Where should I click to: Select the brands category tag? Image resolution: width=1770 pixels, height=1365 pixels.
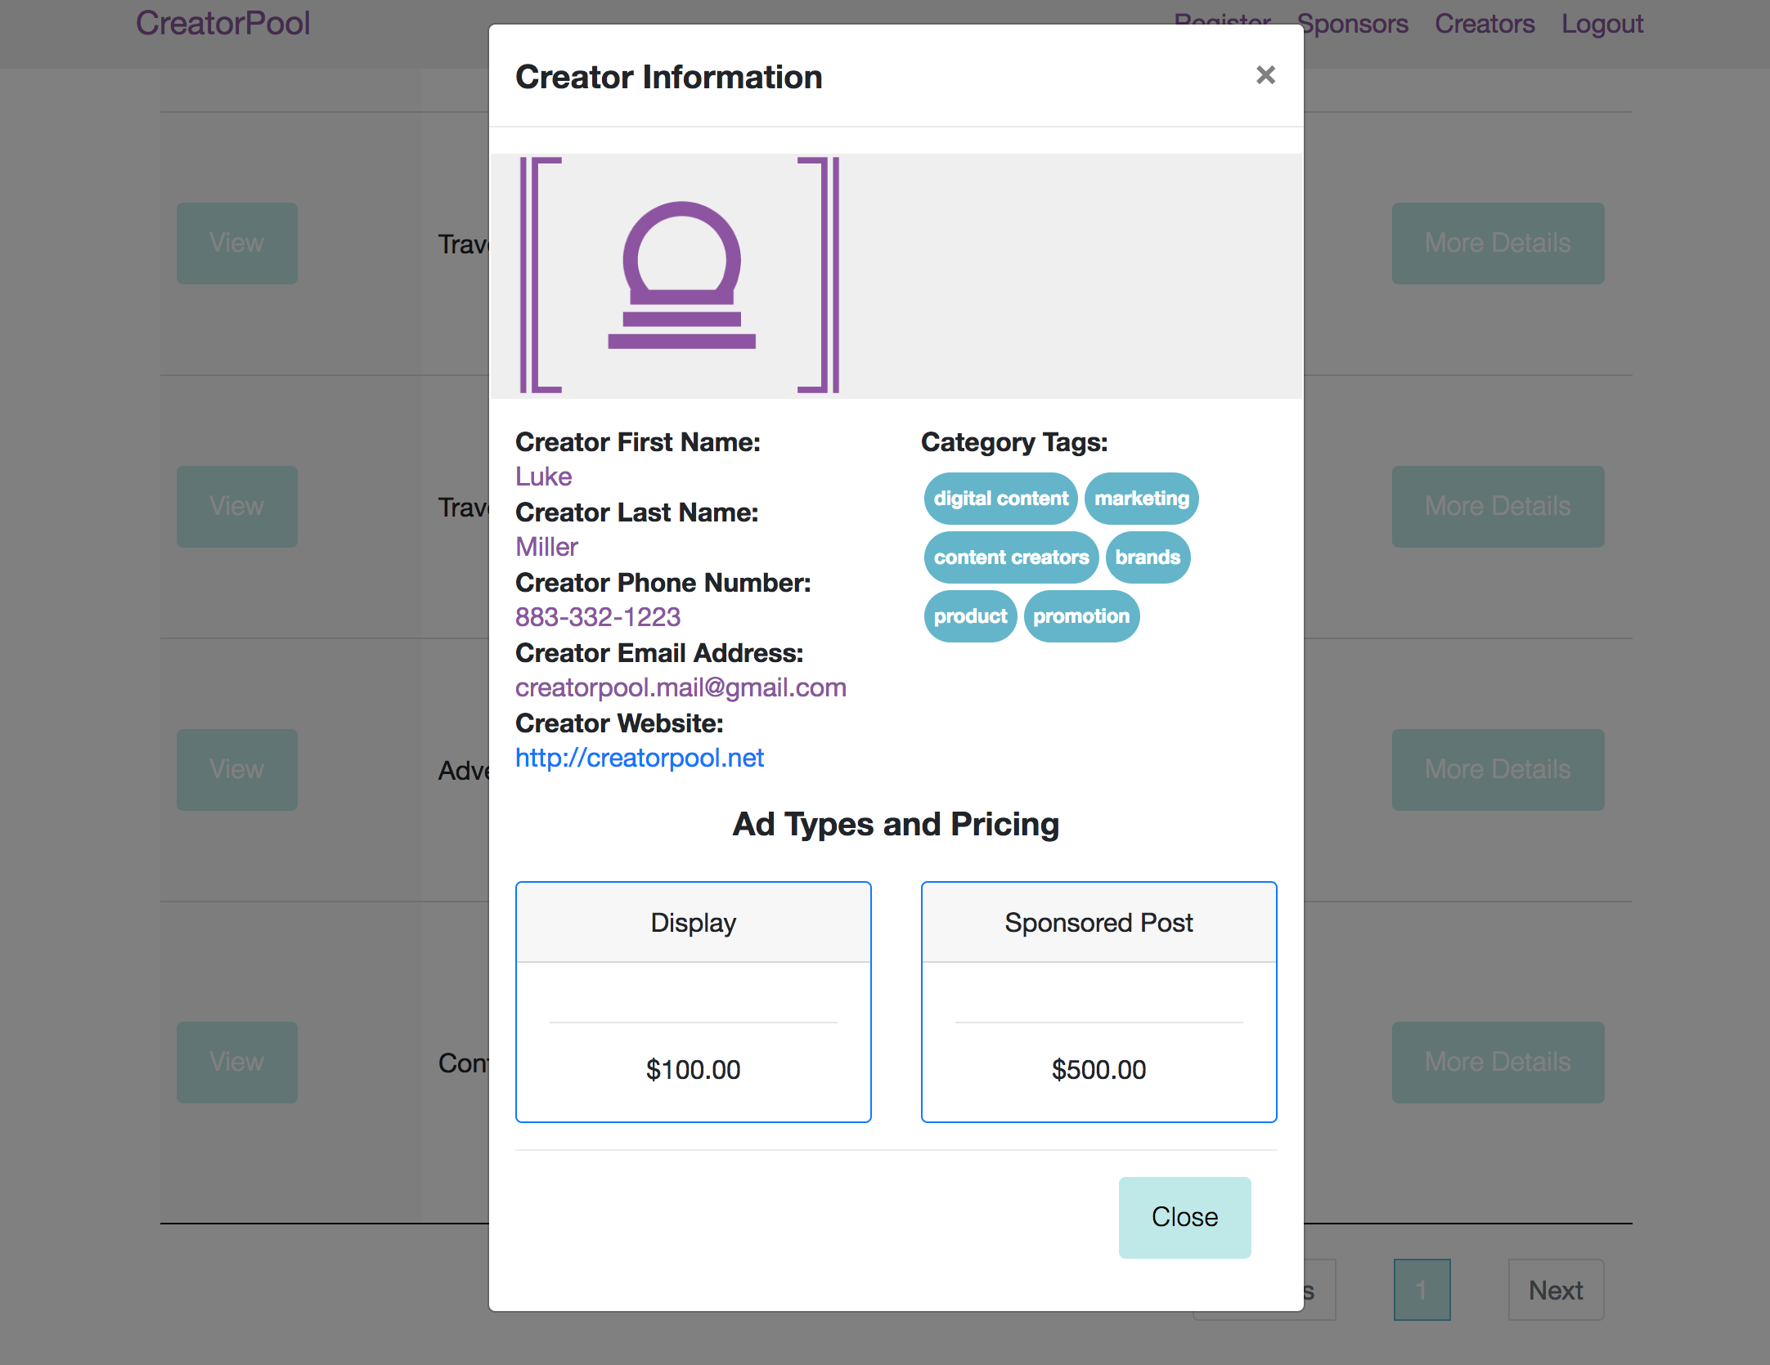click(1148, 557)
